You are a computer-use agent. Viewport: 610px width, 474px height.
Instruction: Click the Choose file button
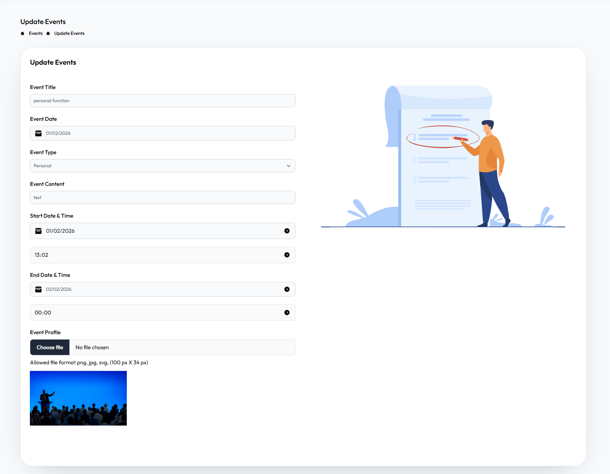[x=50, y=347]
